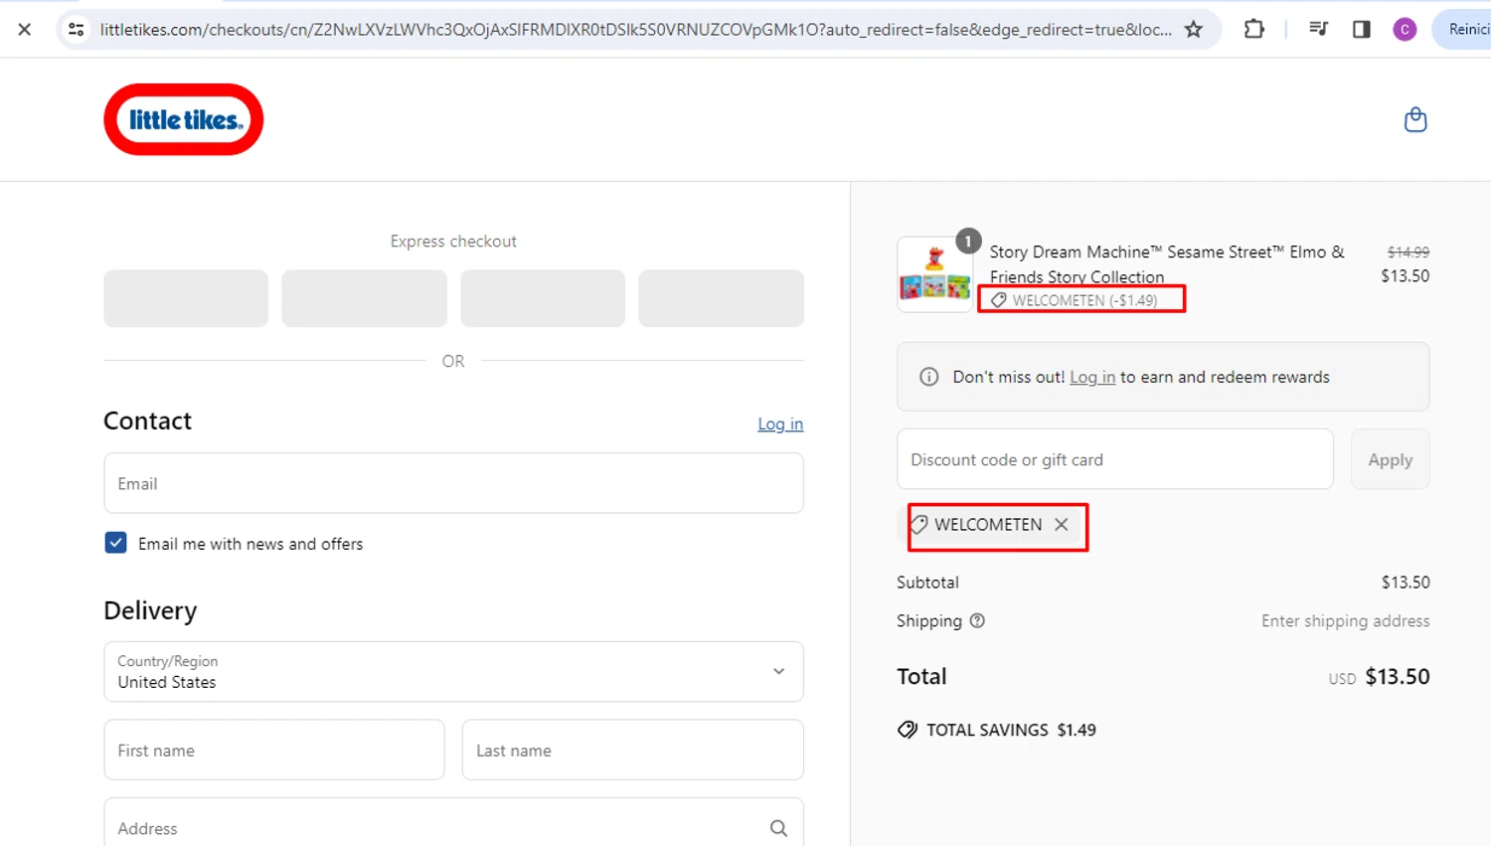Open the media control playlist icon

click(1319, 30)
